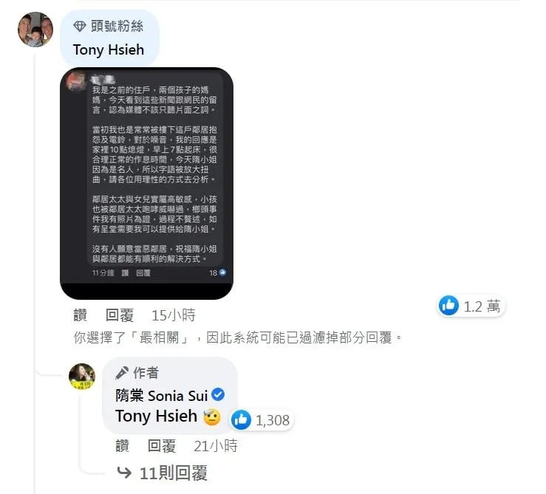Reply to Sonia Sui's comment via 回覆
546x494 pixels.
(162, 446)
